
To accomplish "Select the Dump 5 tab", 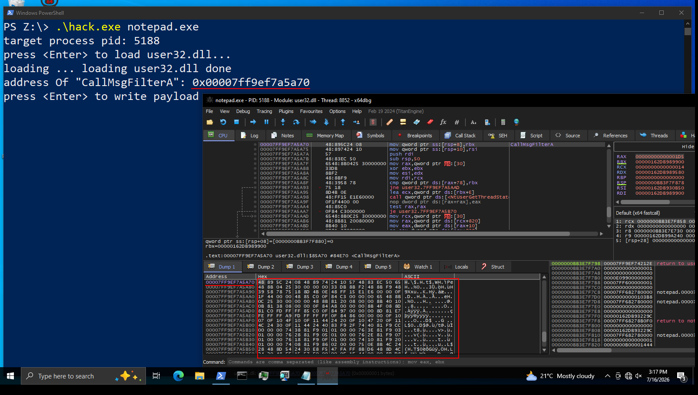I will [x=378, y=267].
